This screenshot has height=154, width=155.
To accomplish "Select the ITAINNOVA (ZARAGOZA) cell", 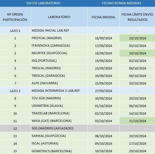I will click(x=59, y=46).
